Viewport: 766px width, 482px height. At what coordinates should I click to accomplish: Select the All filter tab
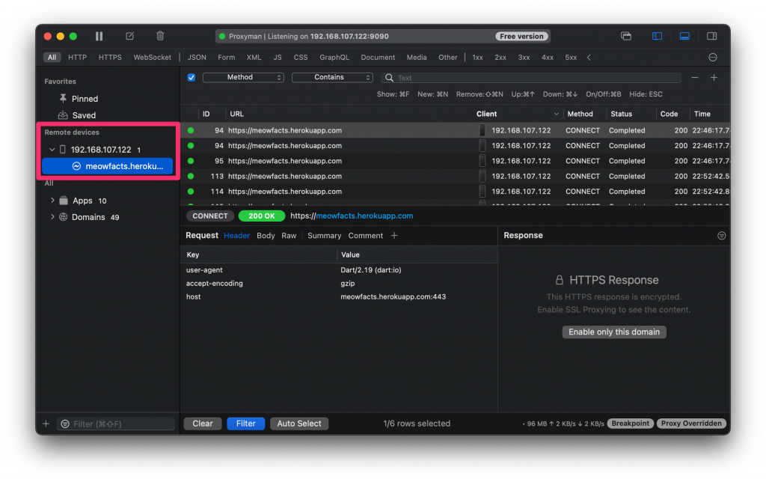[x=52, y=57]
